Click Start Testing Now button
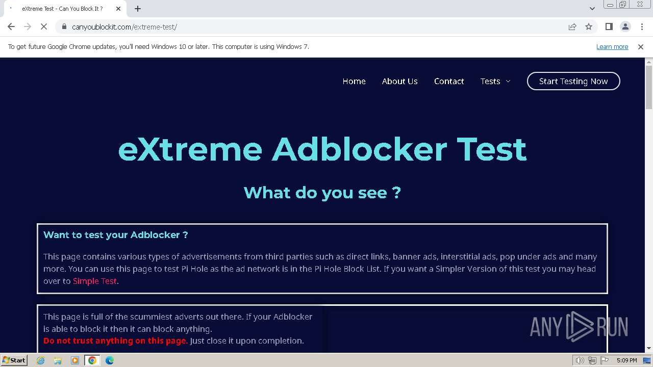This screenshot has width=653, height=367. (x=573, y=81)
